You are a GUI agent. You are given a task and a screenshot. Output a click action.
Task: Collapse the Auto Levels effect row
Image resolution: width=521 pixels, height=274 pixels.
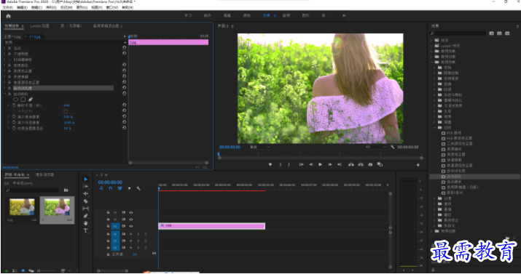pos(4,94)
